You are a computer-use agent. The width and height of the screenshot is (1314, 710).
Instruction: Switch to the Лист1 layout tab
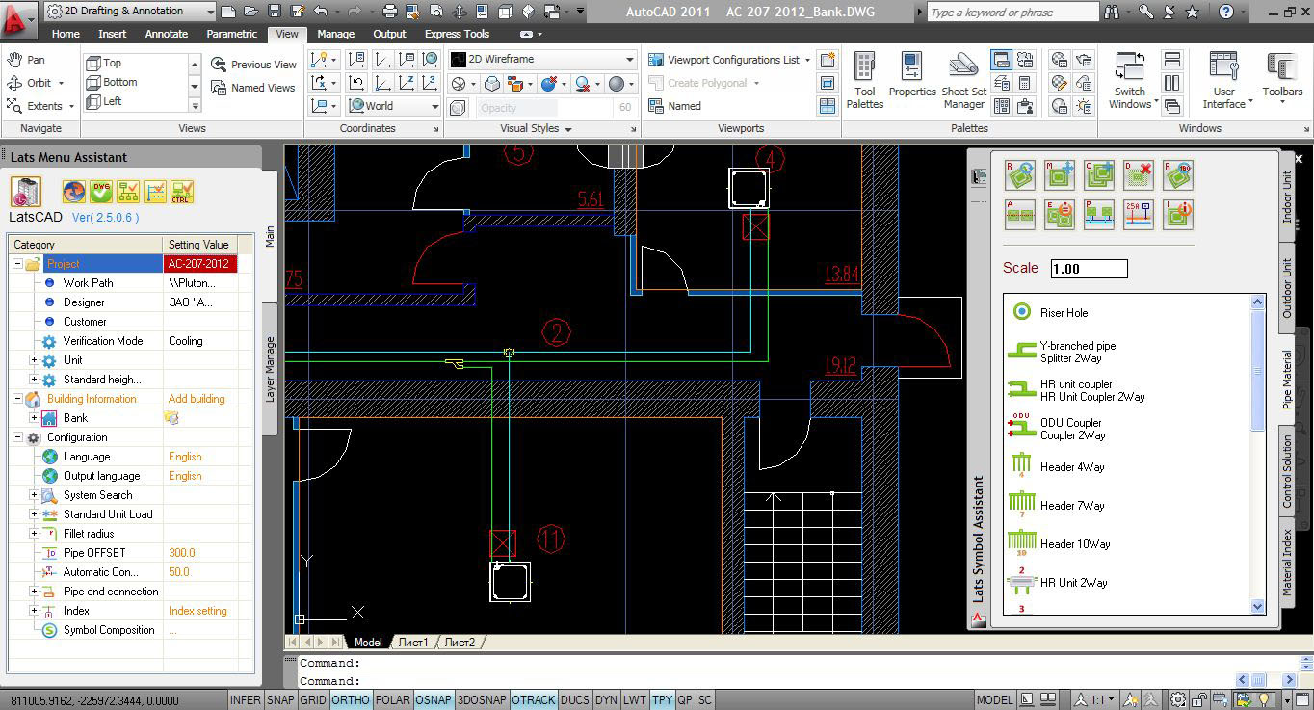tap(412, 643)
